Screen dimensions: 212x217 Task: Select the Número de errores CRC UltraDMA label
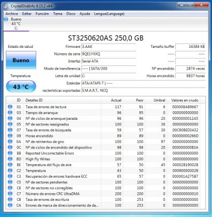(52, 194)
